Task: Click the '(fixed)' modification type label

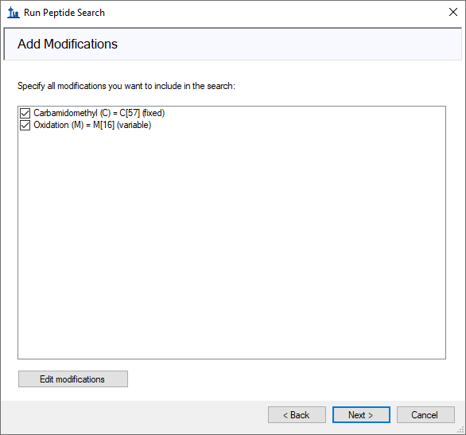Action: point(153,113)
